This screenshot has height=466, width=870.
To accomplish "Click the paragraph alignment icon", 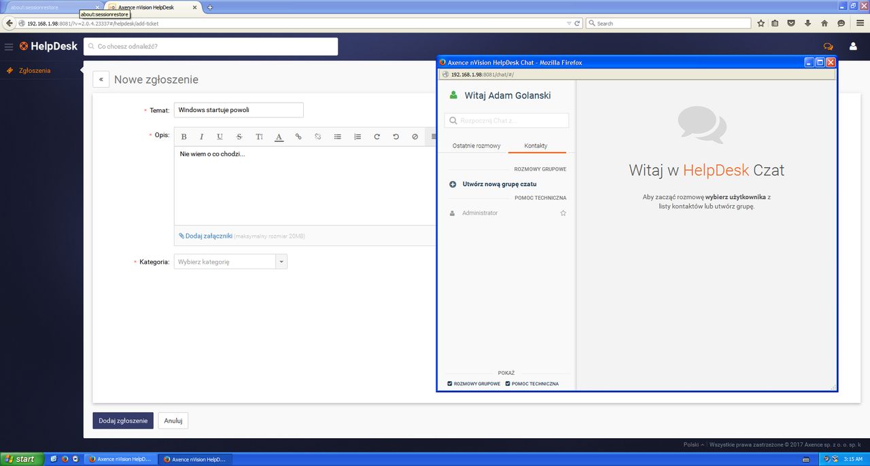I will (x=433, y=137).
